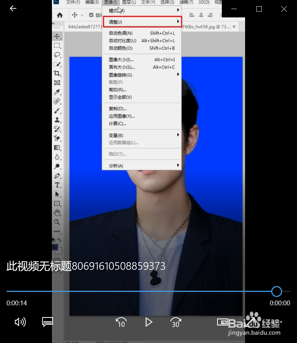This screenshot has width=297, height=343.
Task: Select the Clone Stamp tool
Action: (57, 119)
